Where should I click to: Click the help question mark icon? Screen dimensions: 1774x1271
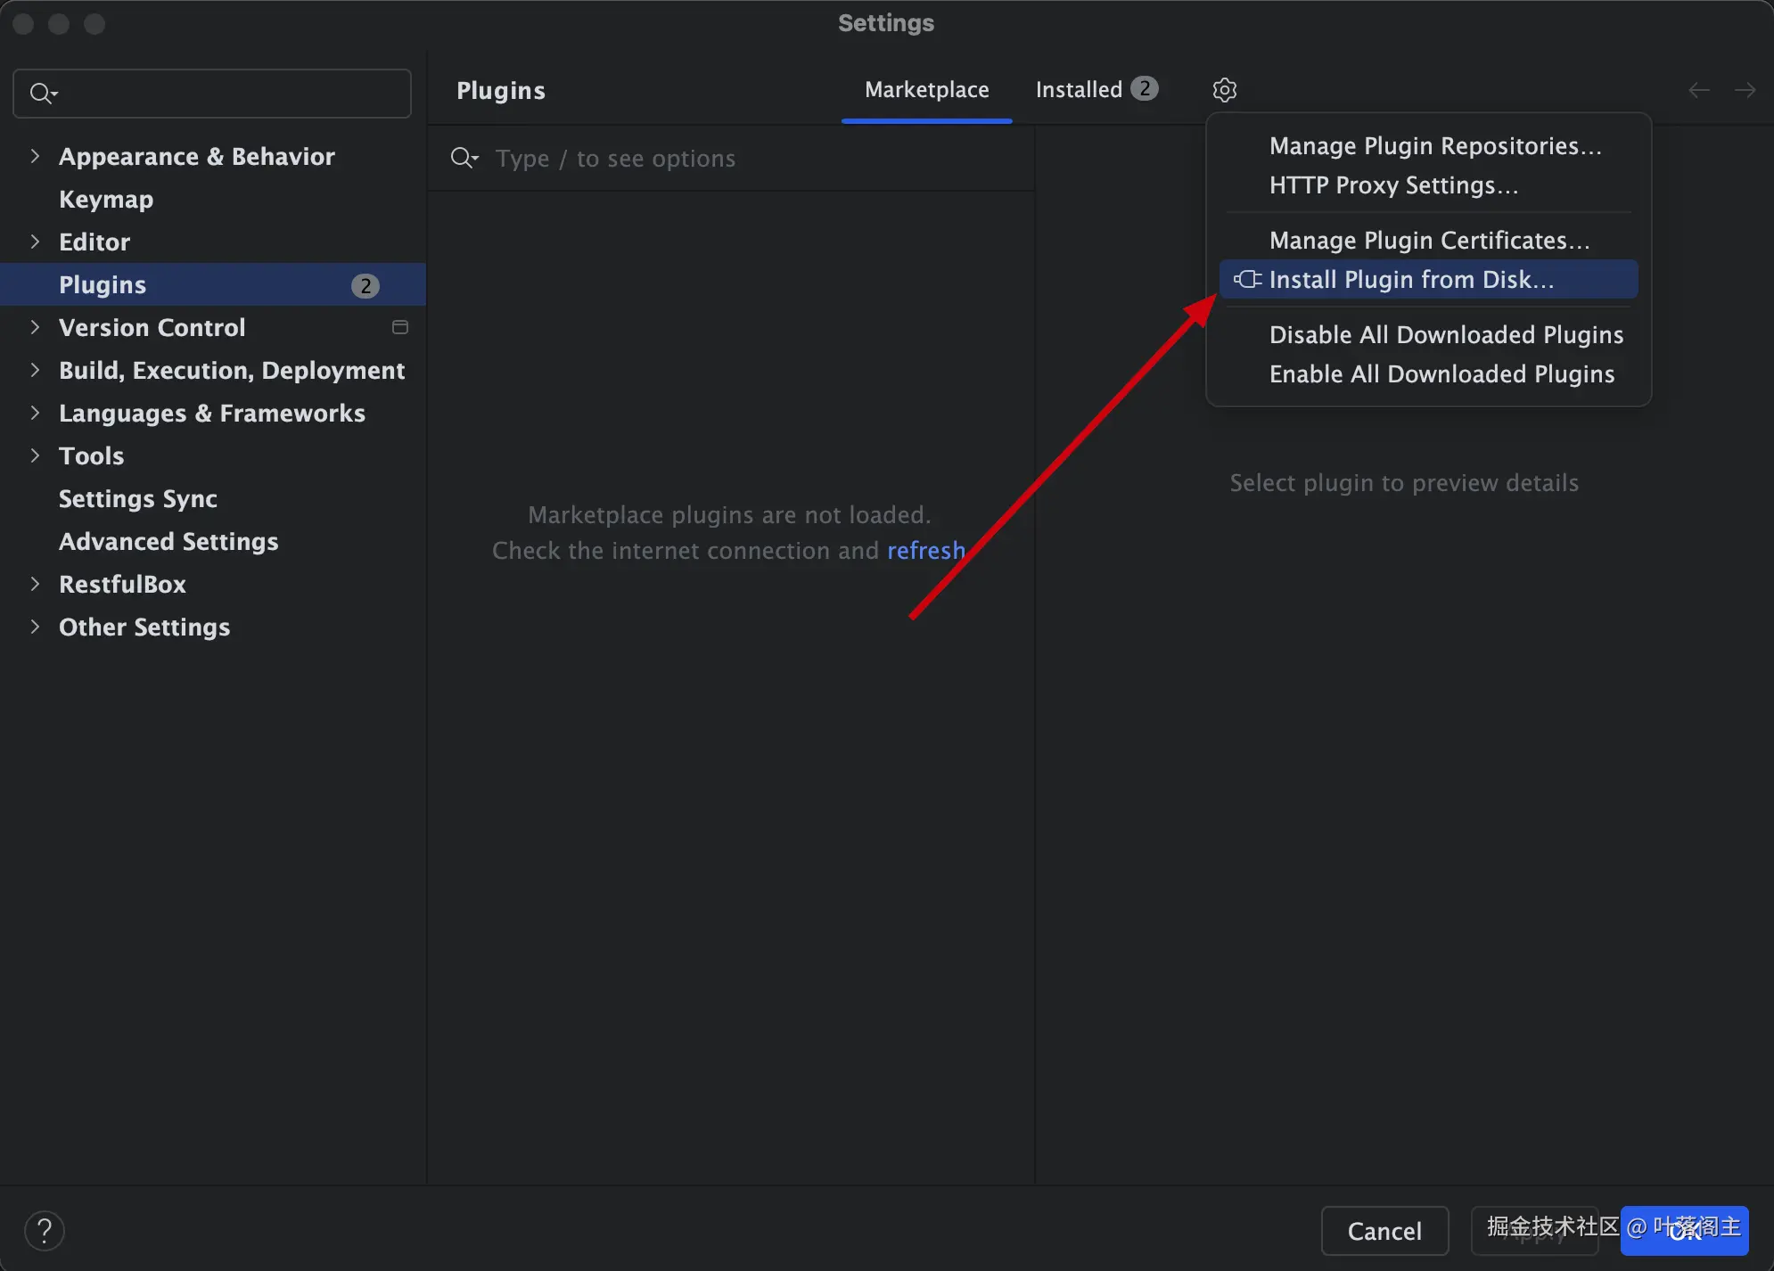pyautogui.click(x=44, y=1231)
